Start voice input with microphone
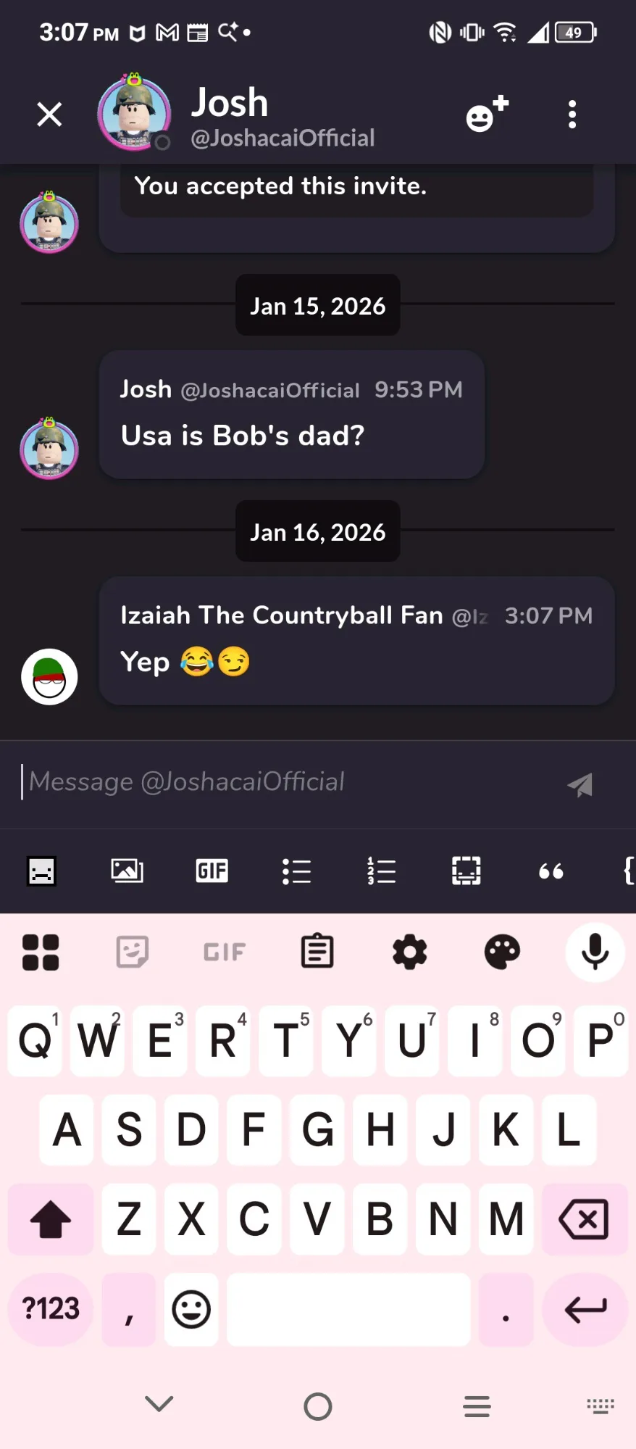The image size is (636, 1449). tap(595, 952)
